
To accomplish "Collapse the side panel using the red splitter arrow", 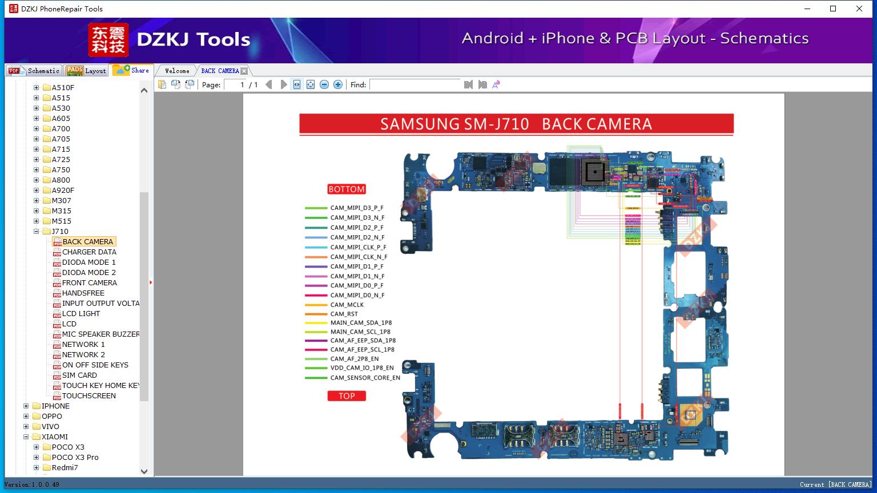I will tap(151, 282).
